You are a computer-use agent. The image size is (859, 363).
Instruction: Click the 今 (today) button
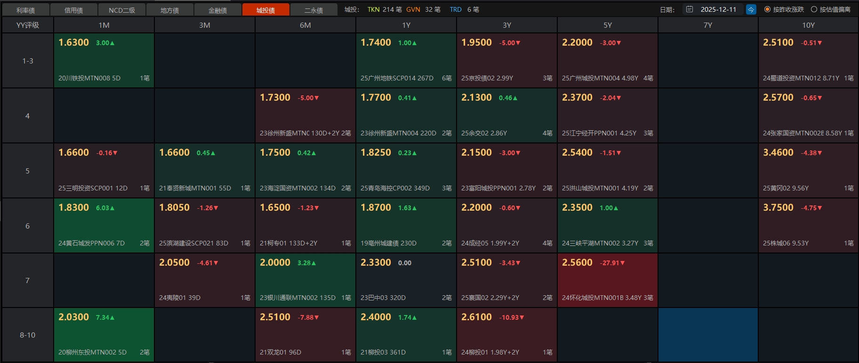751,9
